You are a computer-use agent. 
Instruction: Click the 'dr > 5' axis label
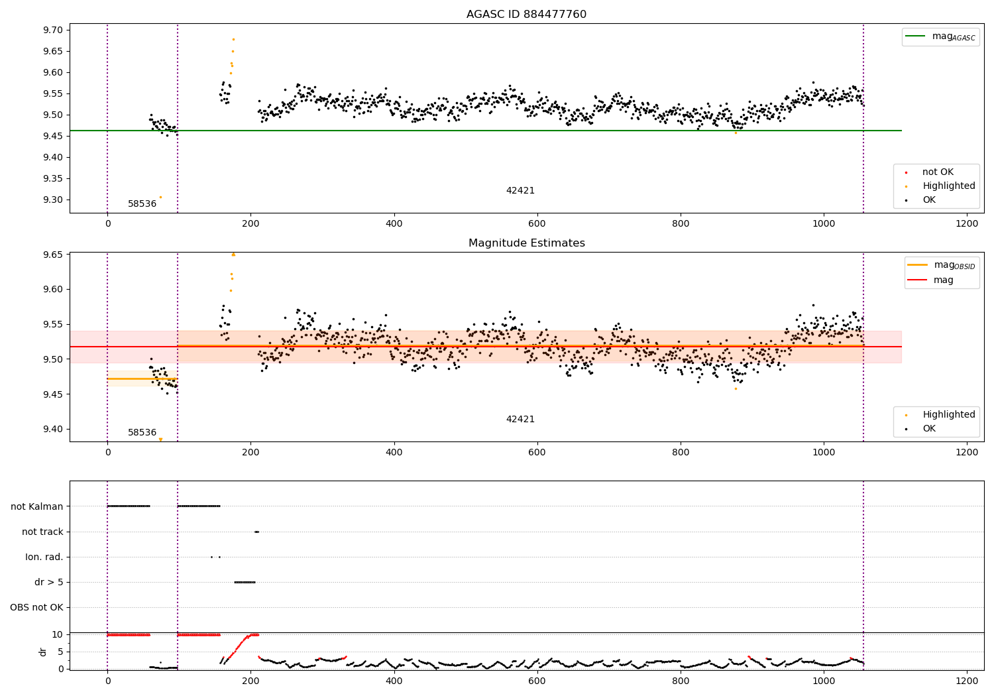coord(49,583)
